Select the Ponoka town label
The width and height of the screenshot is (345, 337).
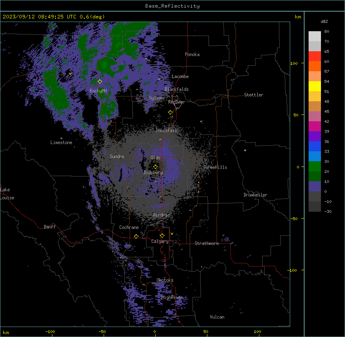pos(192,54)
